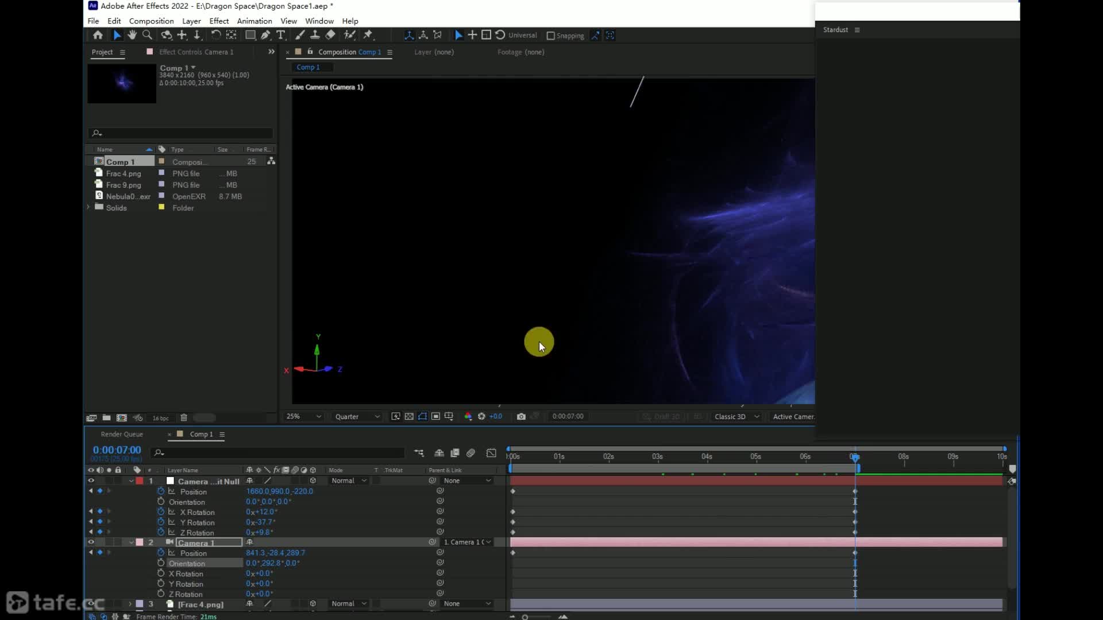This screenshot has height=620, width=1103.
Task: Toggle the Motion Blur enable switch
Action: point(470,453)
